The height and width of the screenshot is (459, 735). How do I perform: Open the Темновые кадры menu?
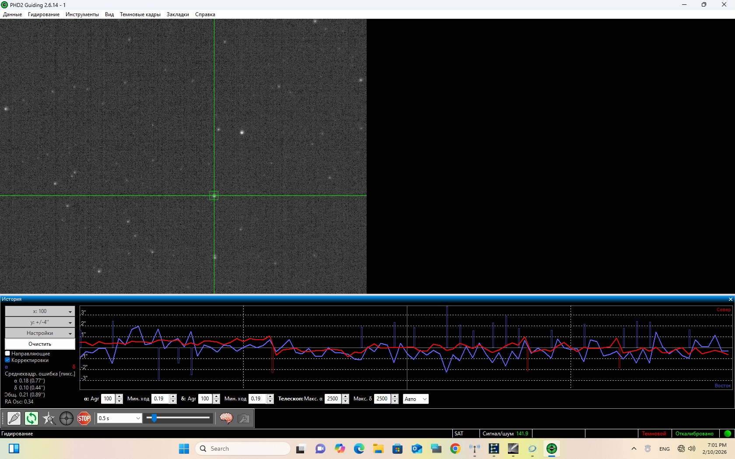pos(140,14)
